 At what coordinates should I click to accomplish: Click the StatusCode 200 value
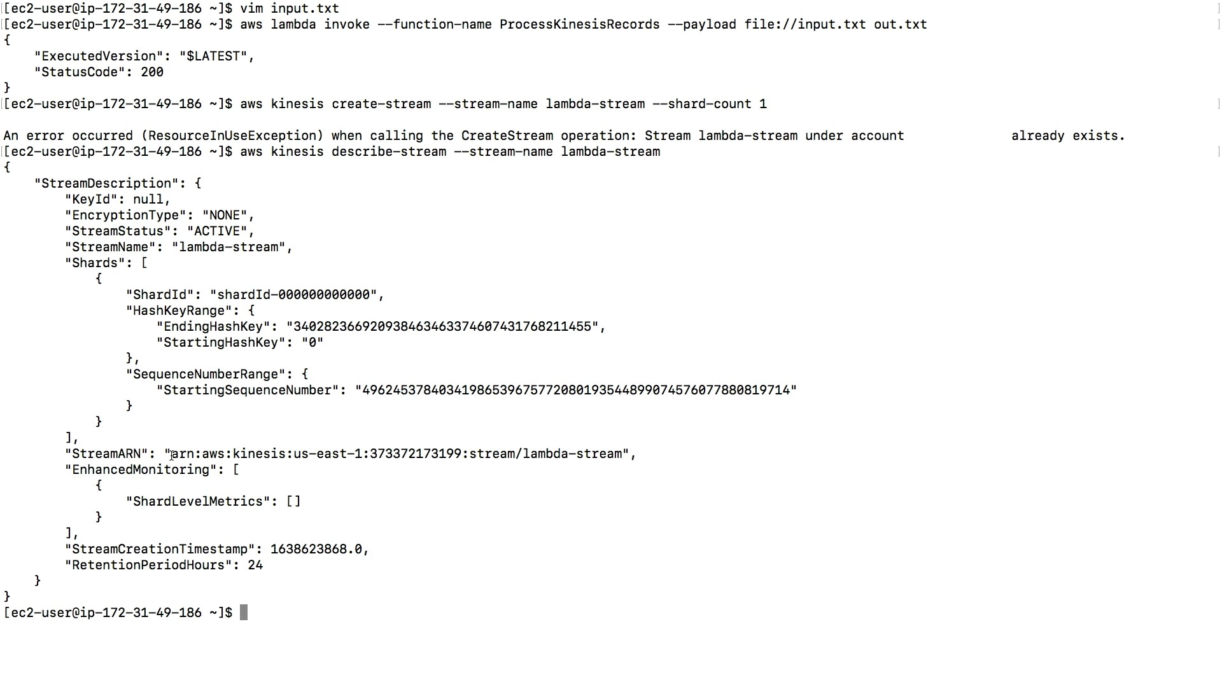(152, 72)
